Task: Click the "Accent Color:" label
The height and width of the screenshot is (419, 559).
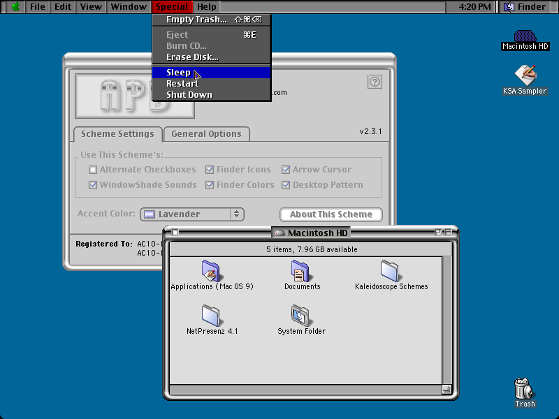Action: 106,214
